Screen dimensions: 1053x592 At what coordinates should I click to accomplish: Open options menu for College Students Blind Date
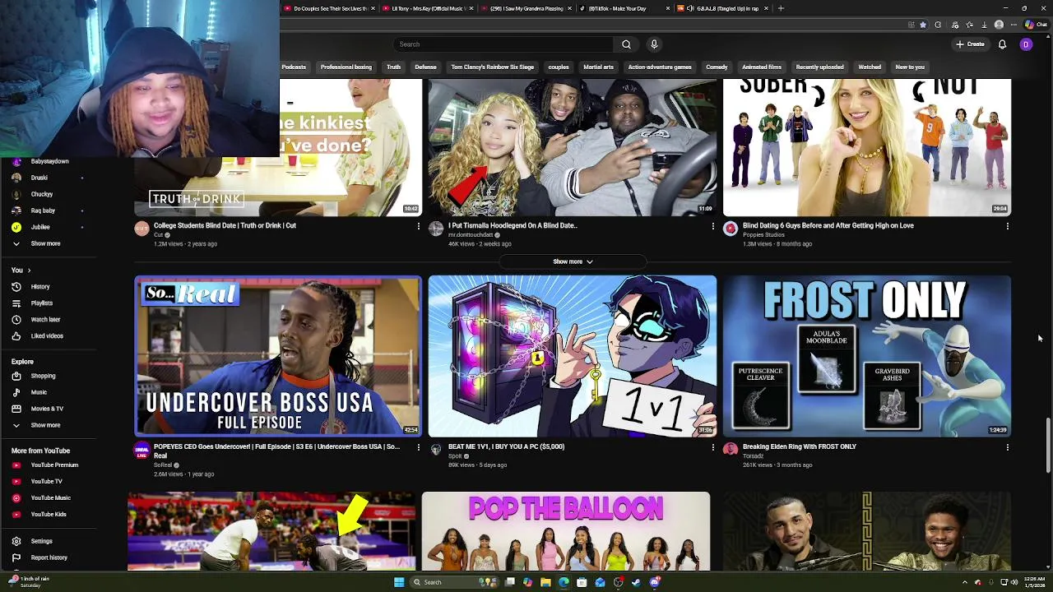coord(418,226)
